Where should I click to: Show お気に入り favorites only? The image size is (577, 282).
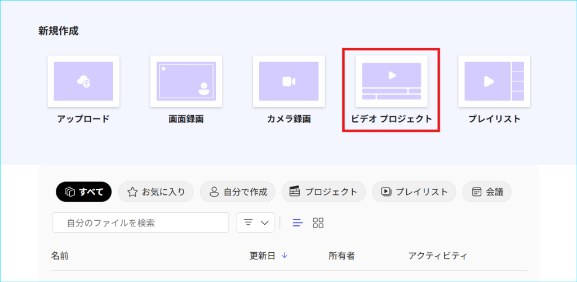[156, 192]
